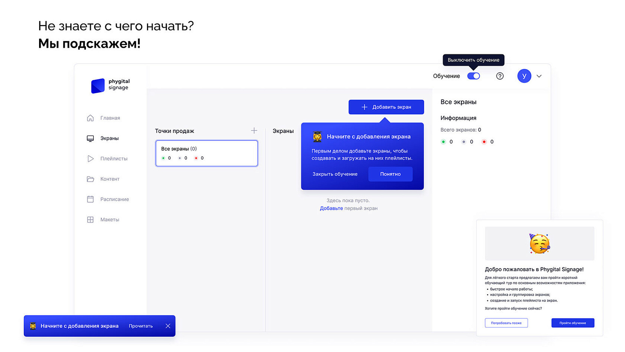Viewport: 625px width, 352px height.
Task: Open the Плейлисты play icon
Action: click(90, 158)
